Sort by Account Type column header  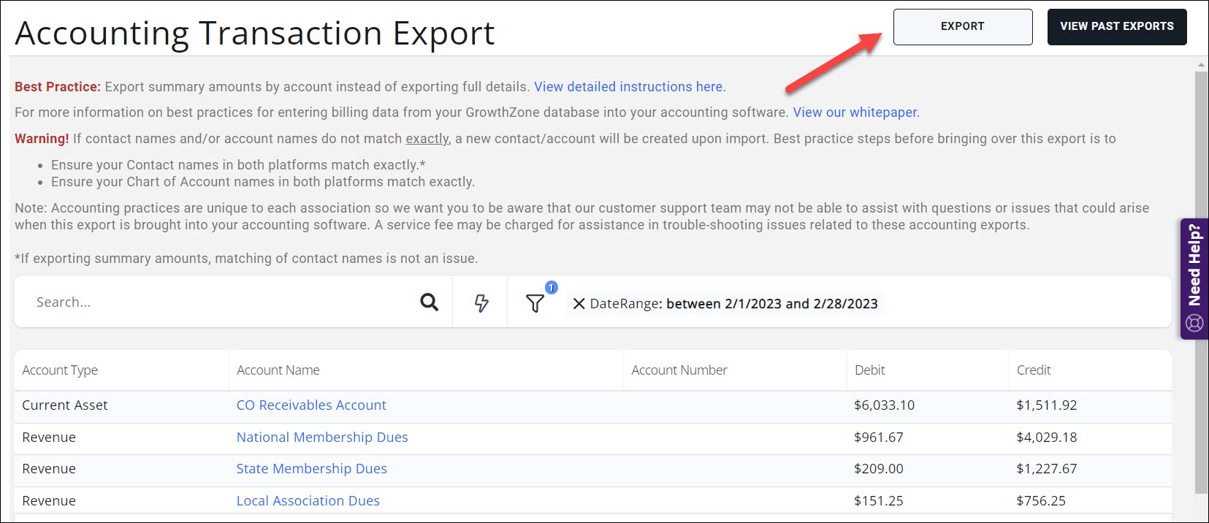pos(60,370)
